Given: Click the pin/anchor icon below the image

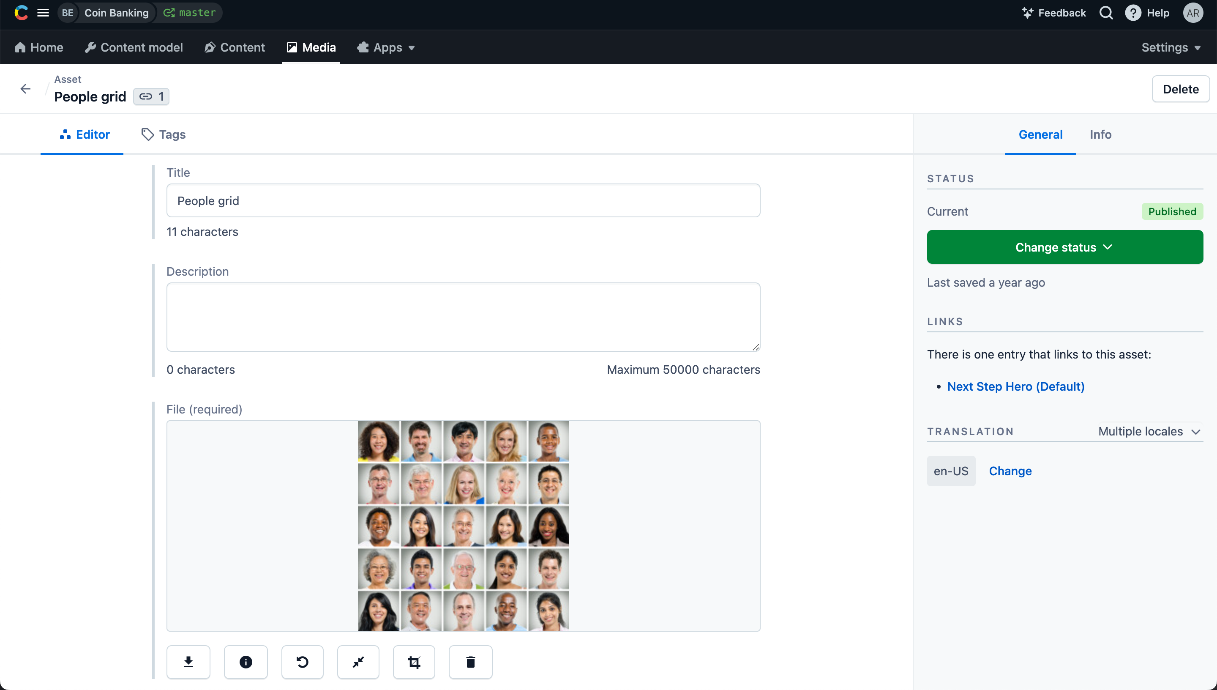Looking at the screenshot, I should [359, 662].
